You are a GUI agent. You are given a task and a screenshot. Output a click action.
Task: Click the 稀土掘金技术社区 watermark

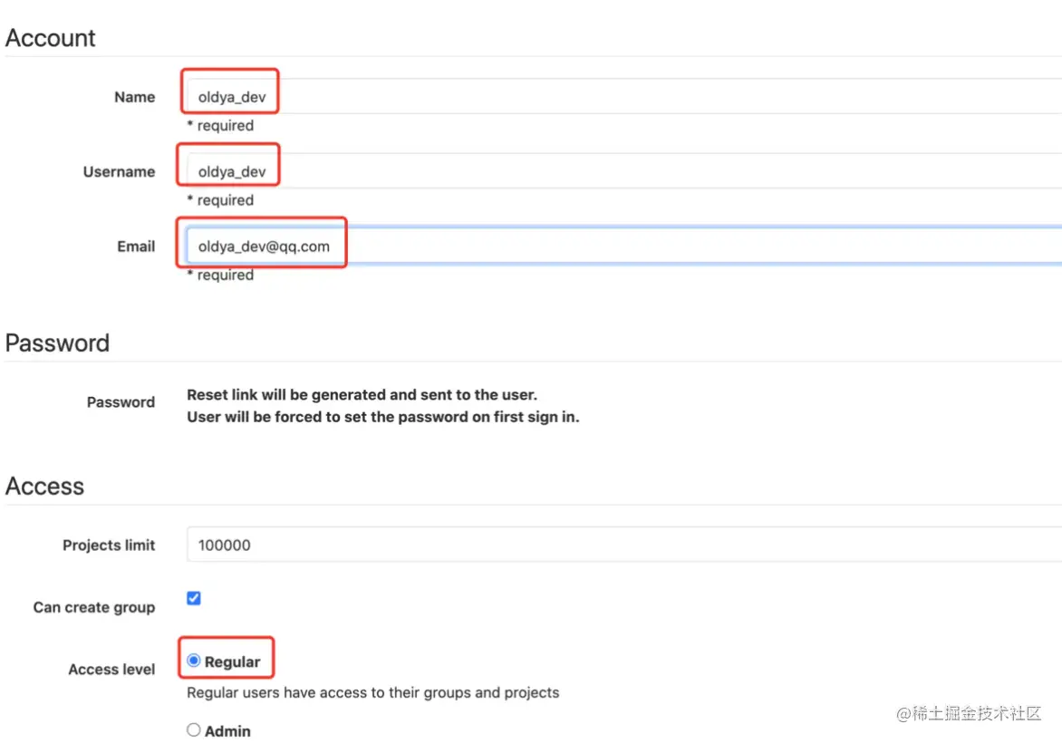pyautogui.click(x=969, y=714)
